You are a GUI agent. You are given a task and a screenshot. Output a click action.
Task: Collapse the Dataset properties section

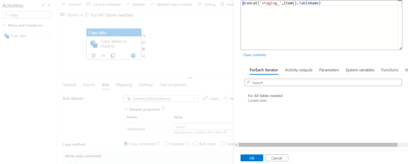click(126, 109)
